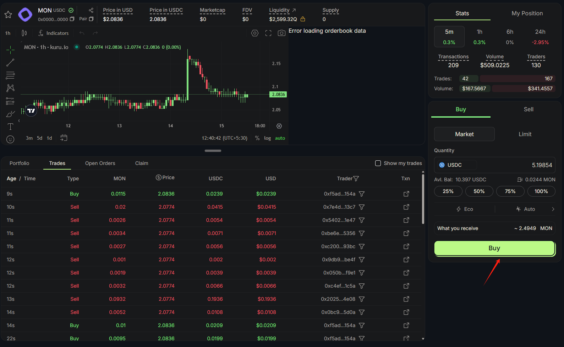Expand the Auto slippage settings chevron
This screenshot has height=347, width=564.
[553, 209]
